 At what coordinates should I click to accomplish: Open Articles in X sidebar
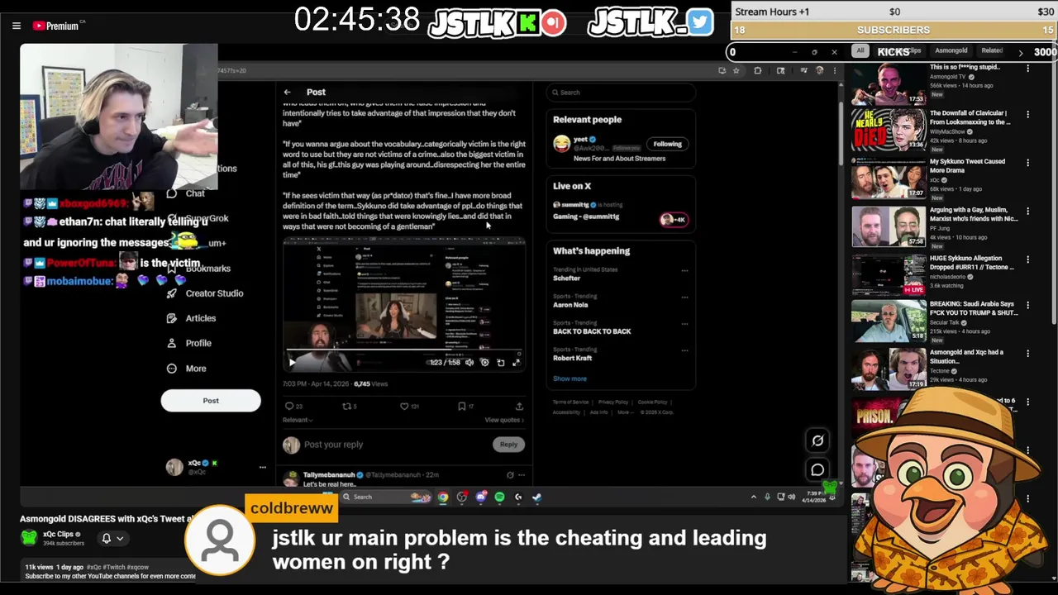(193, 318)
